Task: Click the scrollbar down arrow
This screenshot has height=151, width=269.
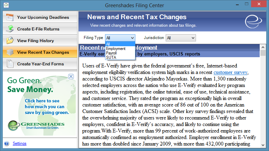Action: pyautogui.click(x=263, y=145)
